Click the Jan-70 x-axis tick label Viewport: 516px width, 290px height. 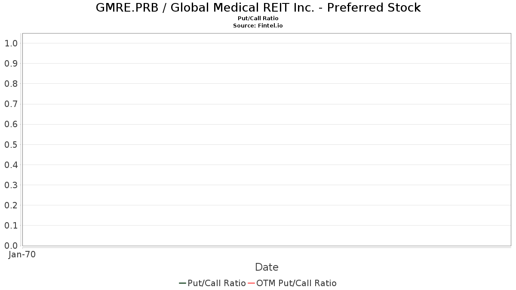point(22,254)
